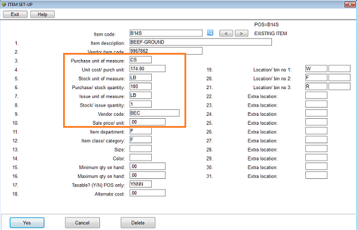
Task: Click the second box of Location/bin no 2
Action: point(340,78)
